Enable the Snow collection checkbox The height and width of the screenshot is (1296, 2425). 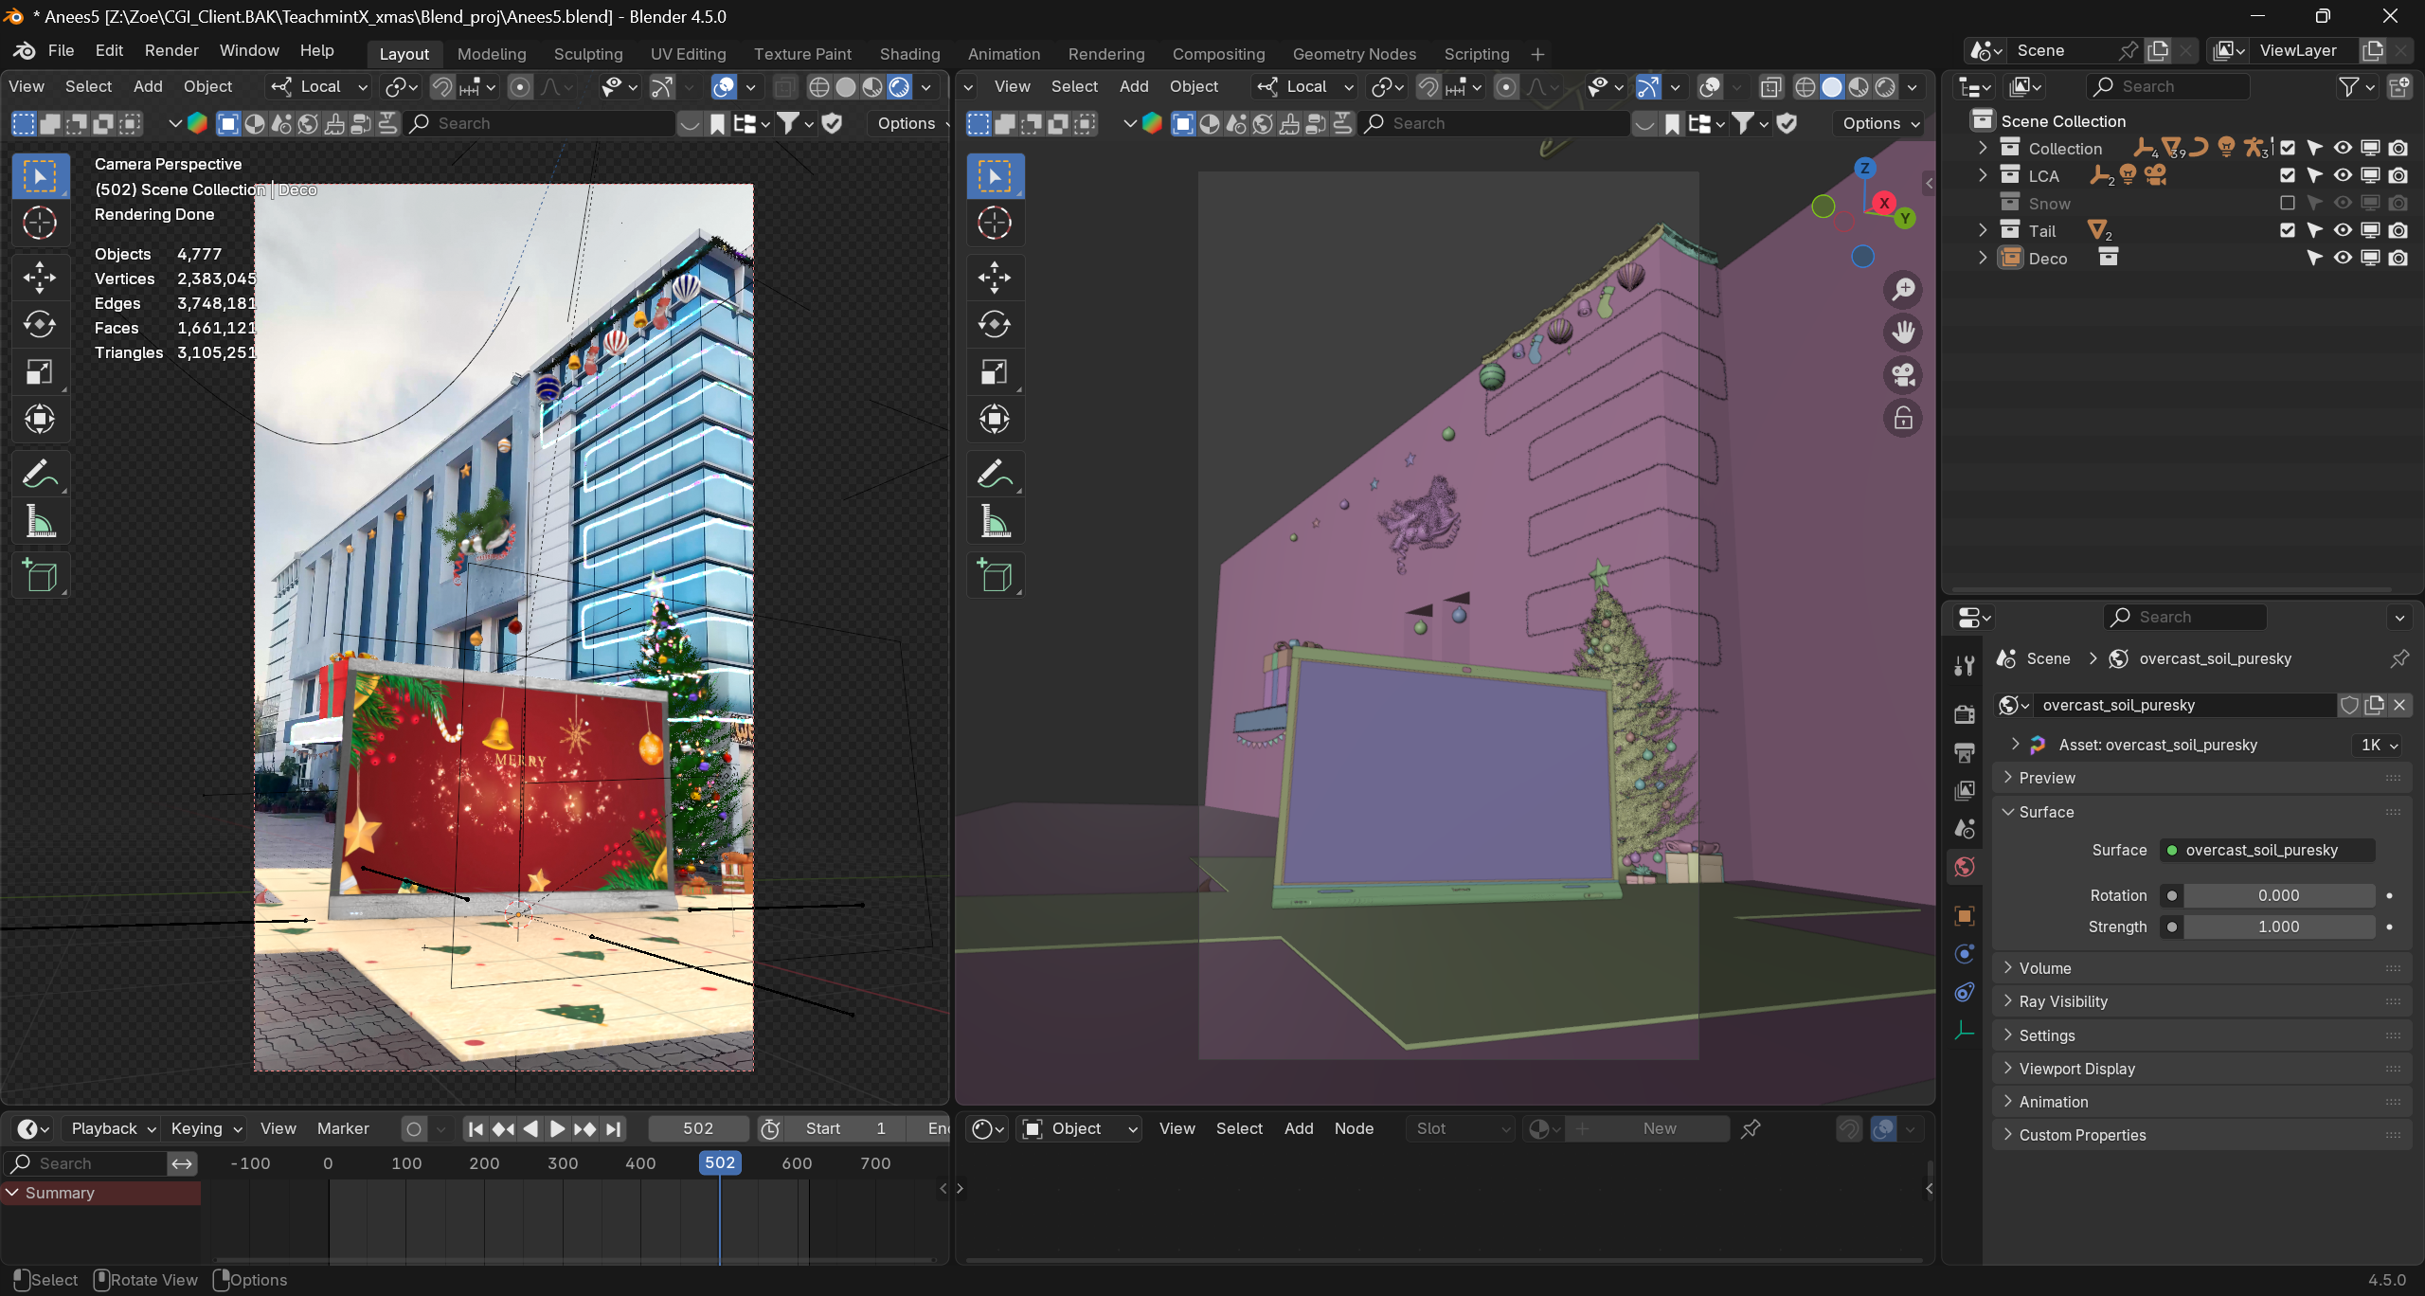[2287, 203]
